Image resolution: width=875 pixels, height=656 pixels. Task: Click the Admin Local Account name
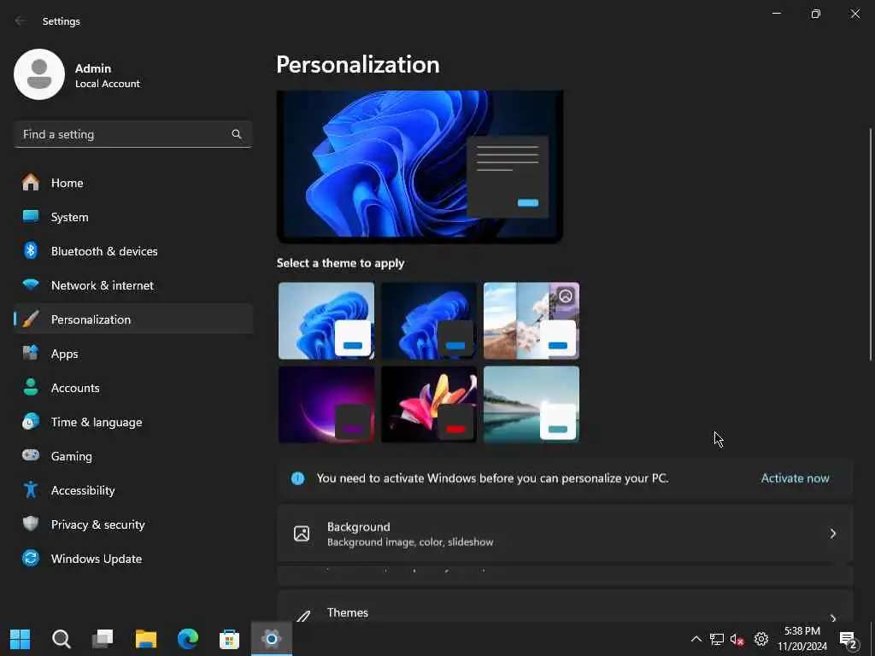coord(107,75)
